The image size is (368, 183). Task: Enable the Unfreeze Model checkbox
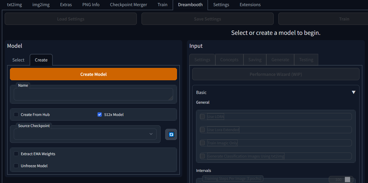click(16, 166)
